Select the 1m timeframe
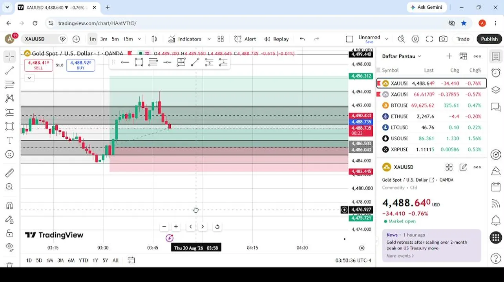This screenshot has height=282, width=504. click(92, 39)
